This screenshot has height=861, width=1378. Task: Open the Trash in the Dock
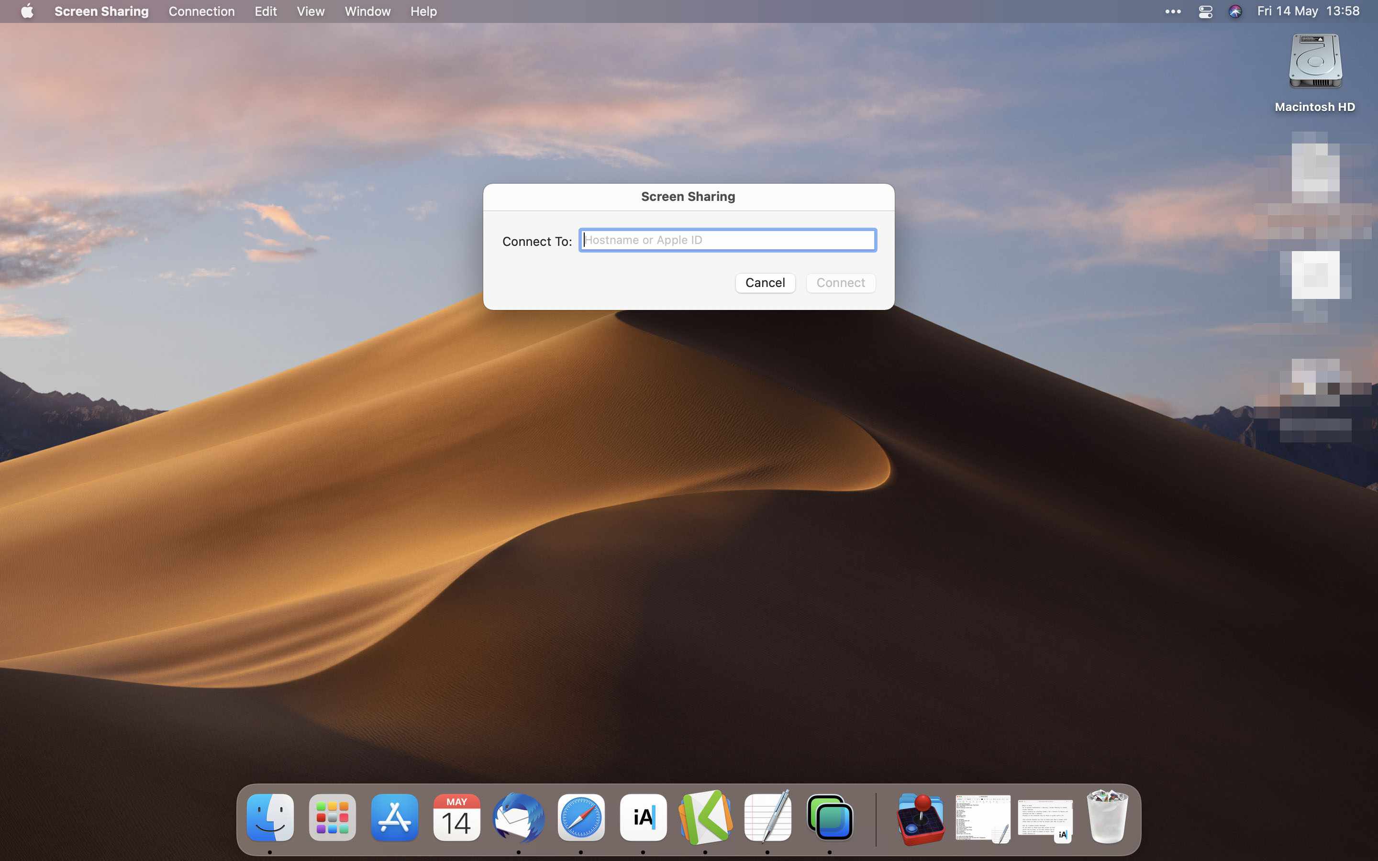point(1107,817)
